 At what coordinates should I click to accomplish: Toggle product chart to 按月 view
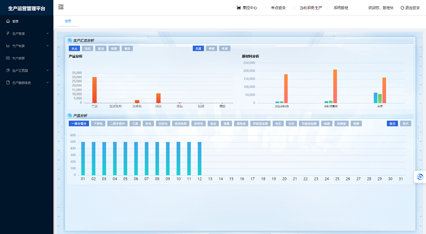point(405,124)
